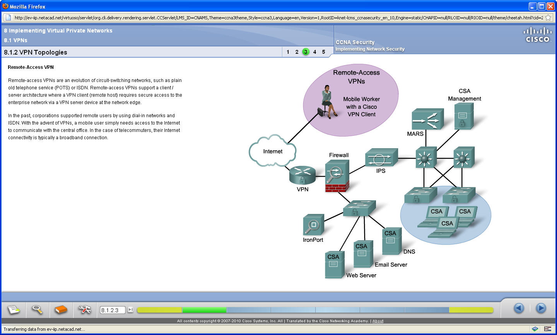Click the paragraph starting 'In the past, corporations'
Viewport: 557px width, 335px height.
point(94,126)
